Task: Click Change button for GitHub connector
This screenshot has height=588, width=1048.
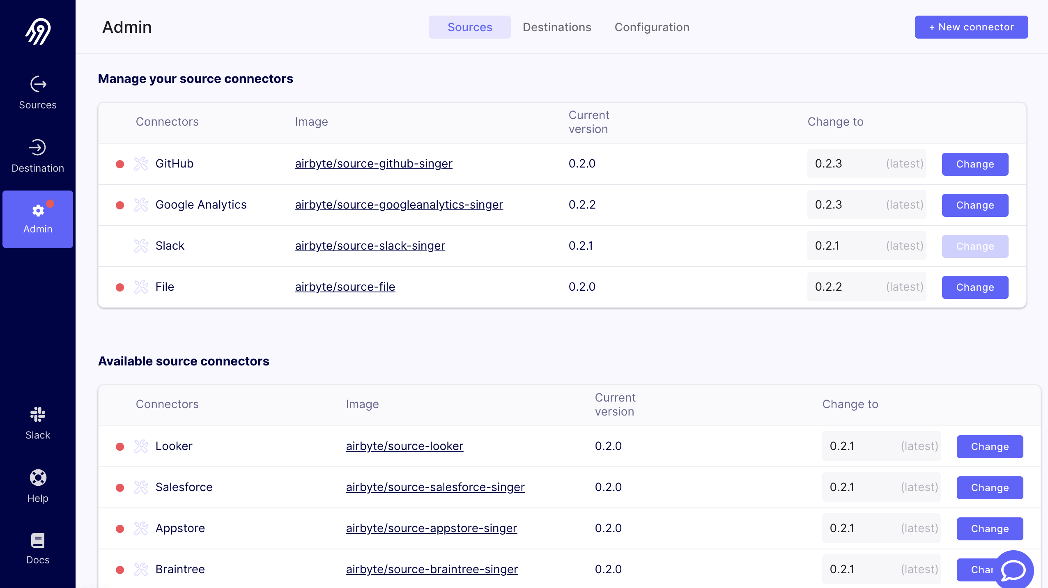Action: (x=974, y=163)
